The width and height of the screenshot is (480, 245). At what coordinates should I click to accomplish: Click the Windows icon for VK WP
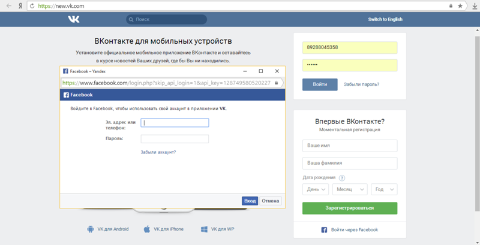coord(204,229)
